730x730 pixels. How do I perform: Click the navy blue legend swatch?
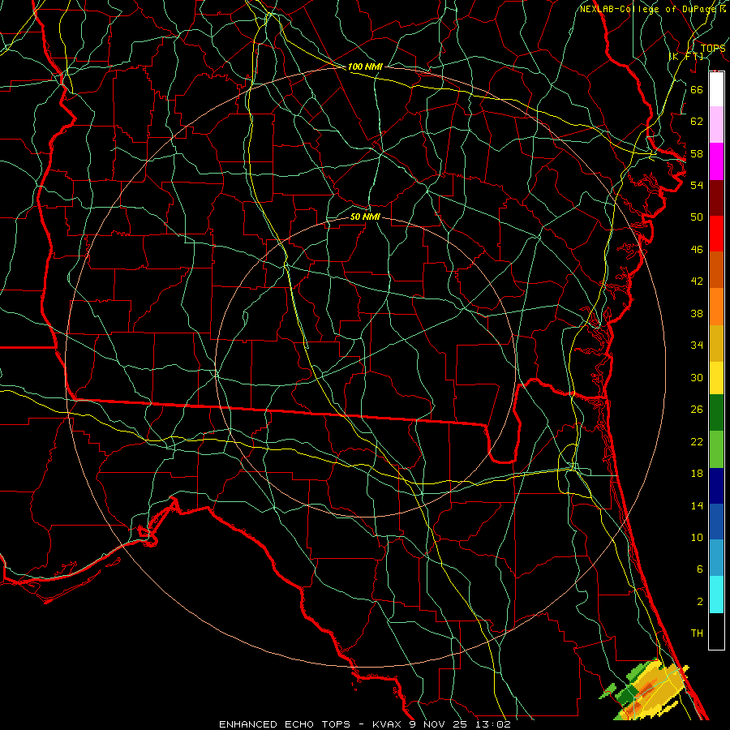tap(716, 486)
